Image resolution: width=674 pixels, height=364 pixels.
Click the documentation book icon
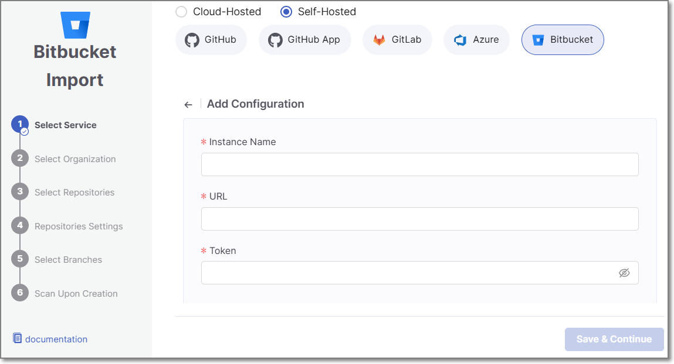point(18,339)
